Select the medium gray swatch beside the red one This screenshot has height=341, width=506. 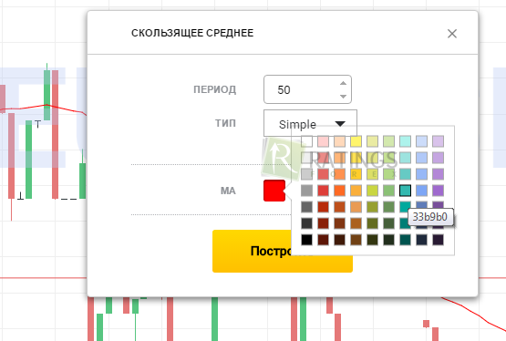click(306, 191)
